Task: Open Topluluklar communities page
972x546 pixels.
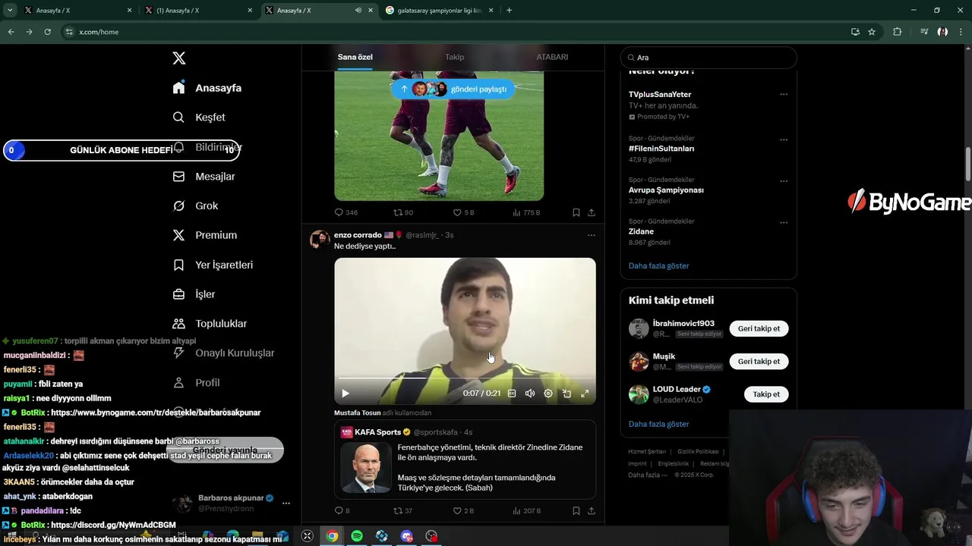Action: coord(210,324)
